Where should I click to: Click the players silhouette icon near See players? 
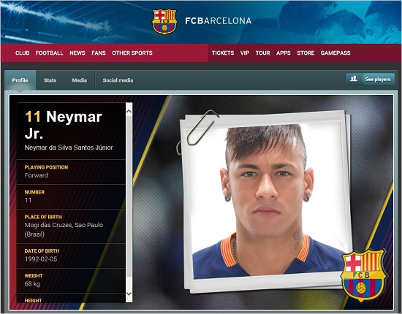(x=354, y=79)
